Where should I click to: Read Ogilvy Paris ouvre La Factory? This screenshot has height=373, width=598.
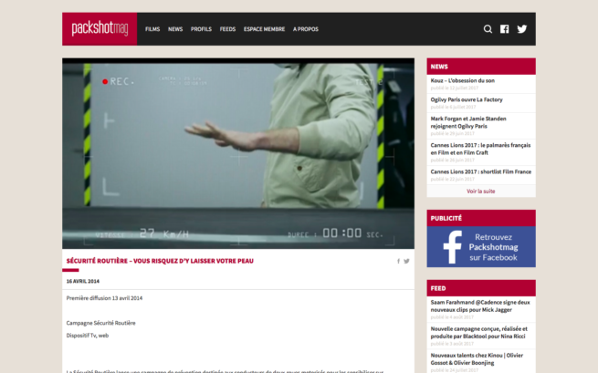tap(467, 98)
